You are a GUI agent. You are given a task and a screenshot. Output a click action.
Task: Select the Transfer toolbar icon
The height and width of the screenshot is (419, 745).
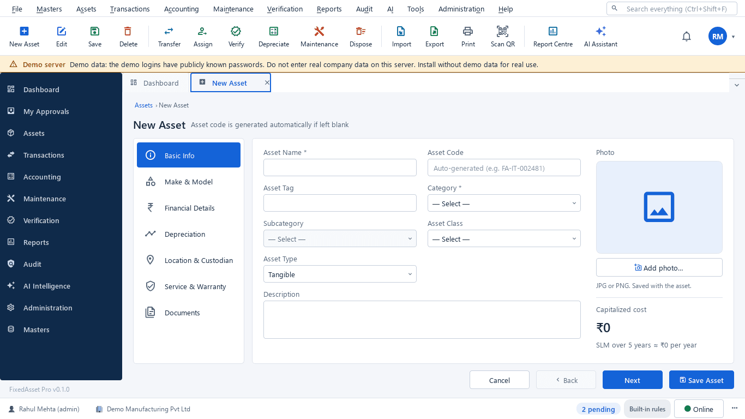point(169,37)
